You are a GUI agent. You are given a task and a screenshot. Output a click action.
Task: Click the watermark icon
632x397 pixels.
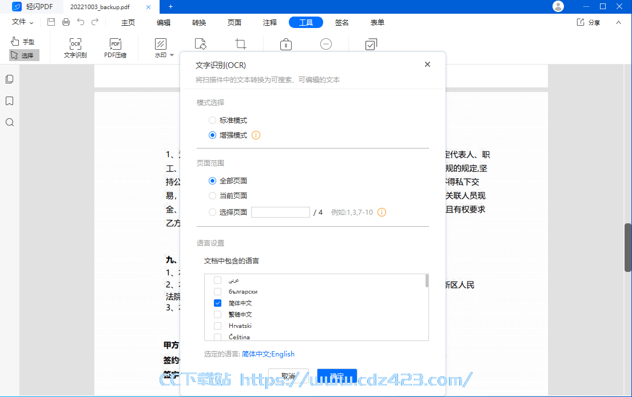click(x=160, y=44)
